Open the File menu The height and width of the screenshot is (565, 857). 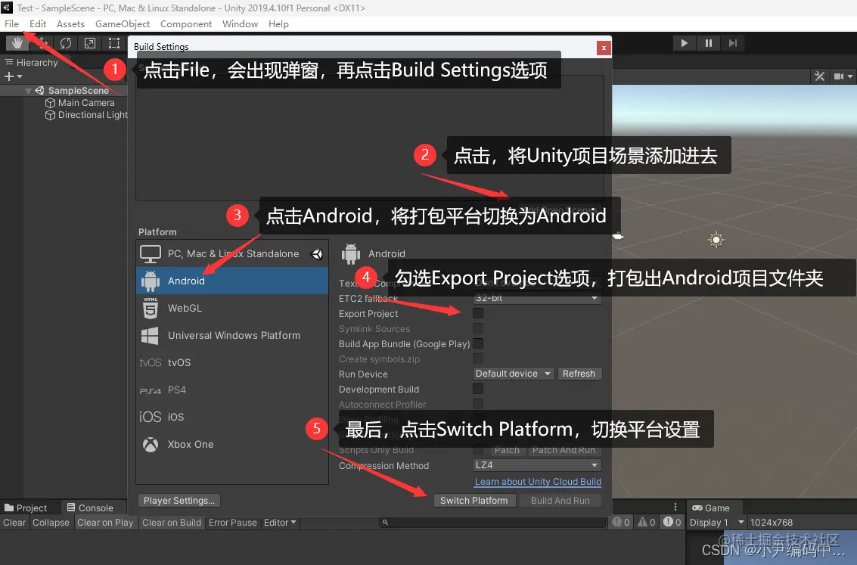[x=11, y=24]
